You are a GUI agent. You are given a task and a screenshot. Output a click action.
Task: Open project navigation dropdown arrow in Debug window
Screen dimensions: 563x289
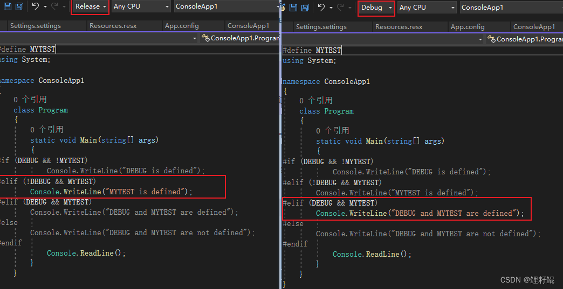coord(480,39)
